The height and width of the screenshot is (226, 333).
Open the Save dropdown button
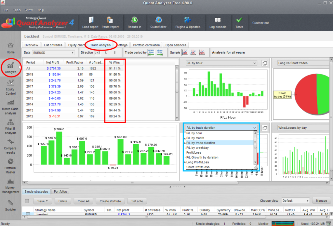(x=43, y=201)
